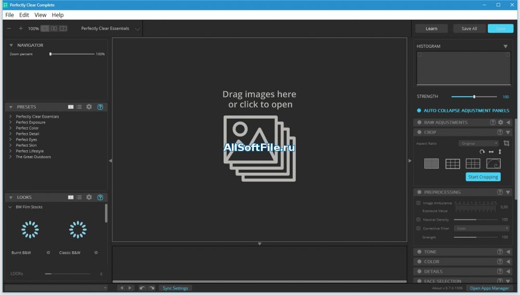
Task: Switch Presets panel to list view
Action: point(79,107)
